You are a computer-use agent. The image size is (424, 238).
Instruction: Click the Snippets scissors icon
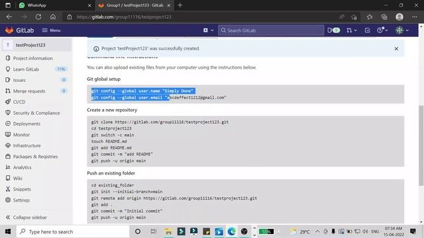pos(8,189)
